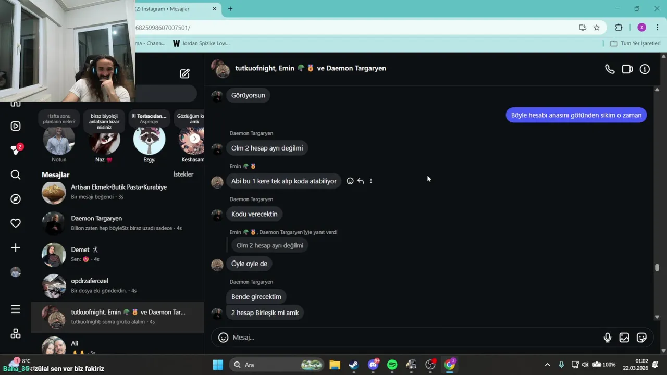React with emoji to Emin's message
The width and height of the screenshot is (667, 375).
(350, 181)
